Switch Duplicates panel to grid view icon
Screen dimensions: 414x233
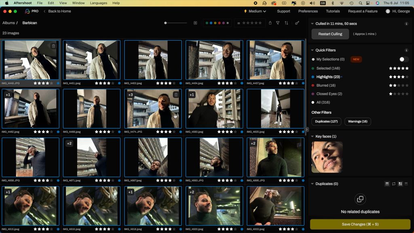pyautogui.click(x=400, y=184)
